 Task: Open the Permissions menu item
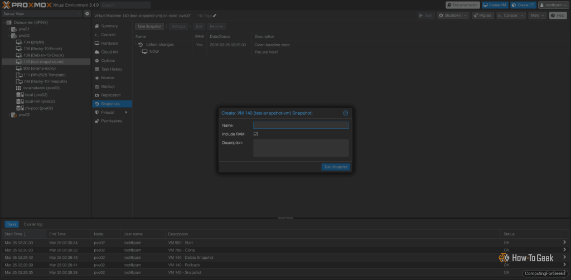tap(112, 121)
